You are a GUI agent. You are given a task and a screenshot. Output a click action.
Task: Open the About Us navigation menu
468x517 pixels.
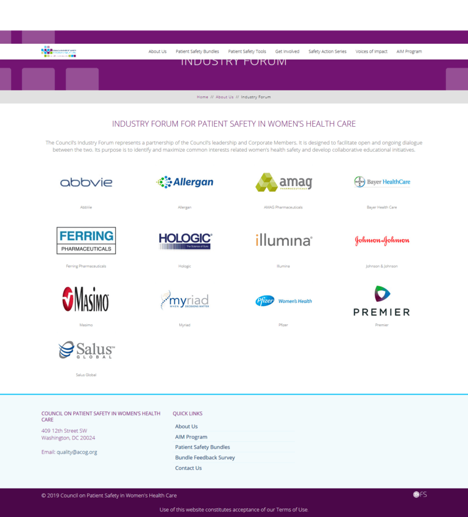(158, 51)
